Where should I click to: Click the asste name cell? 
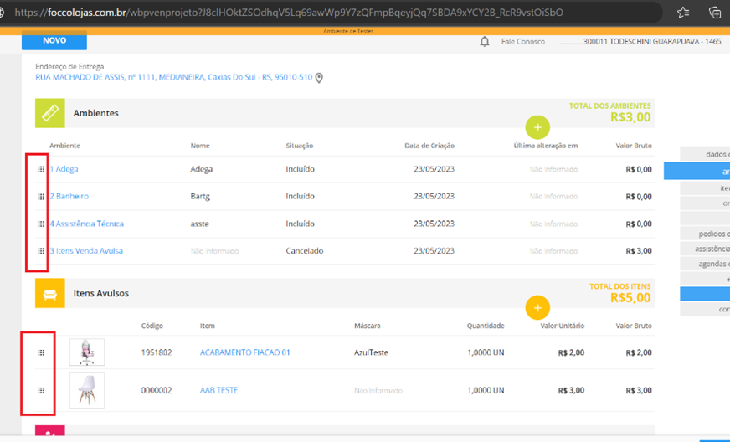tap(200, 224)
